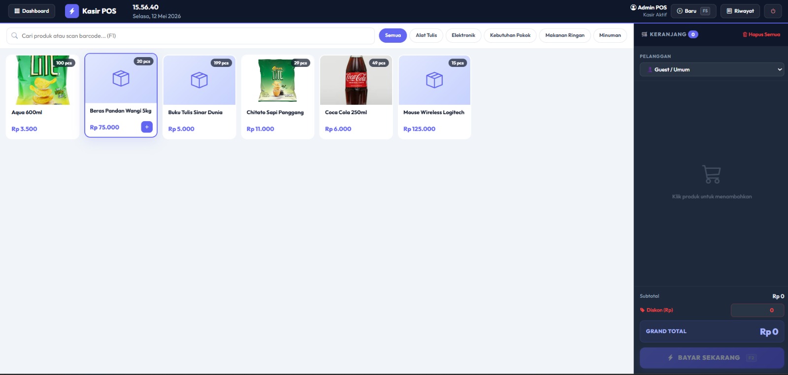
Task: Click the empty shopping cart icon
Action: [712, 174]
